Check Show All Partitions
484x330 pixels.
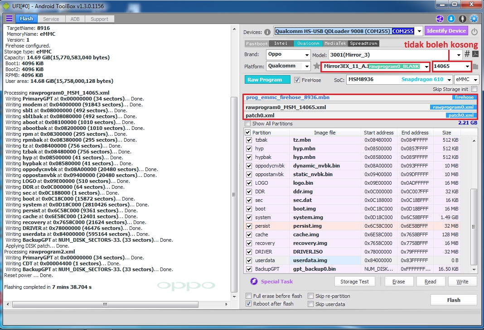[x=247, y=124]
